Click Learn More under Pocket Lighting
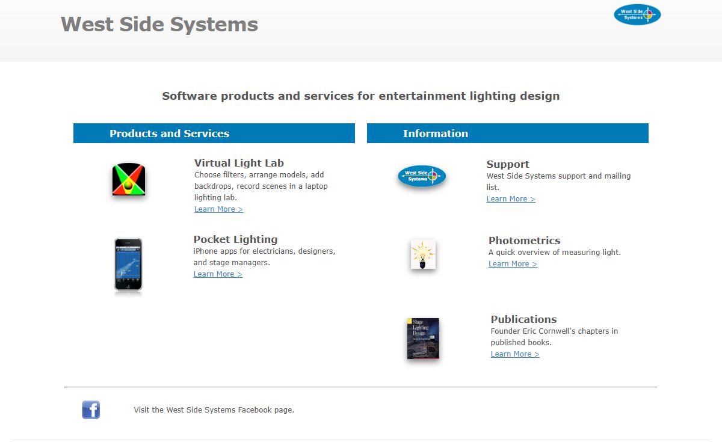722x445 pixels. point(218,274)
